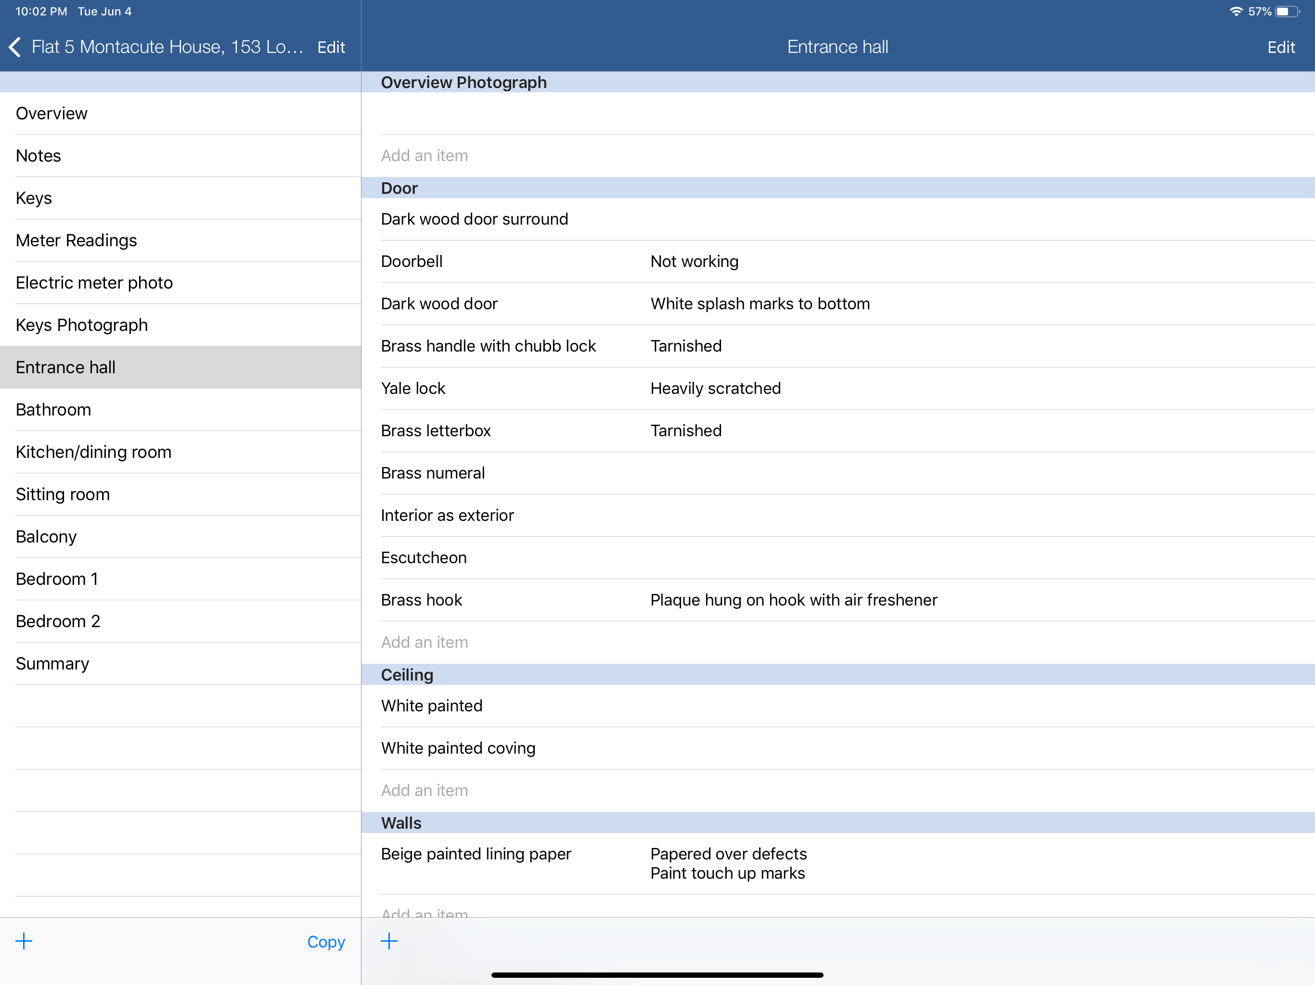Open Bedroom 1
Viewport: 1315px width, 985px height.
coord(180,579)
